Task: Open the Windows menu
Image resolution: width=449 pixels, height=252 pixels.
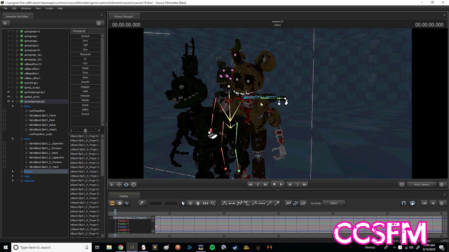Action: (26, 8)
